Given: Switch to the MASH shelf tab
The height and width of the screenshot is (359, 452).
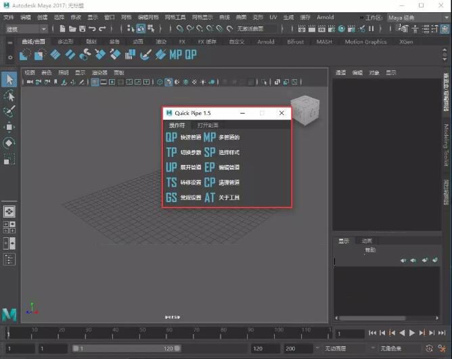Looking at the screenshot, I should point(324,42).
